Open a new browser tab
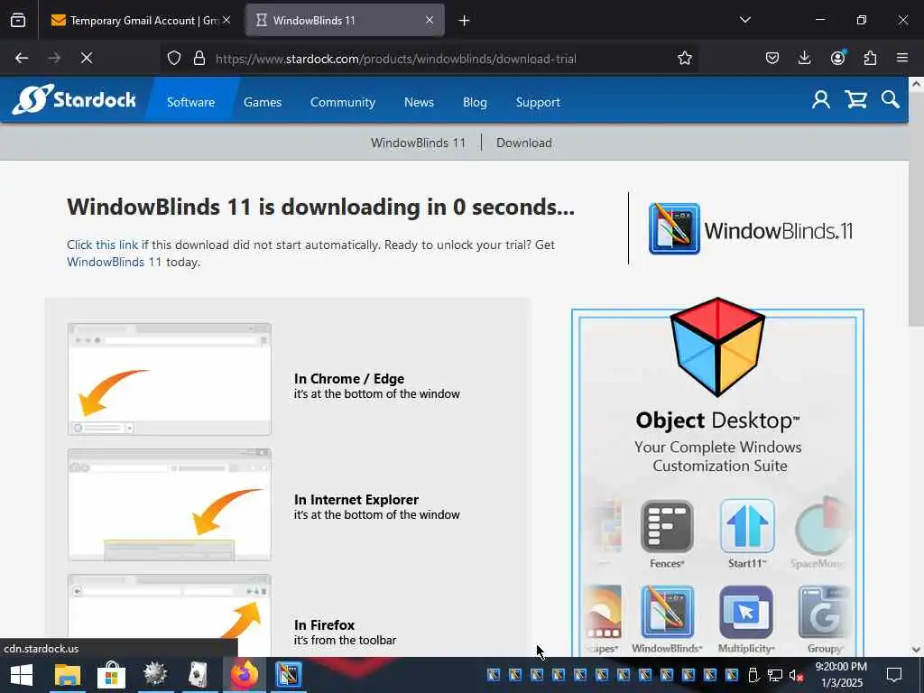 point(465,21)
